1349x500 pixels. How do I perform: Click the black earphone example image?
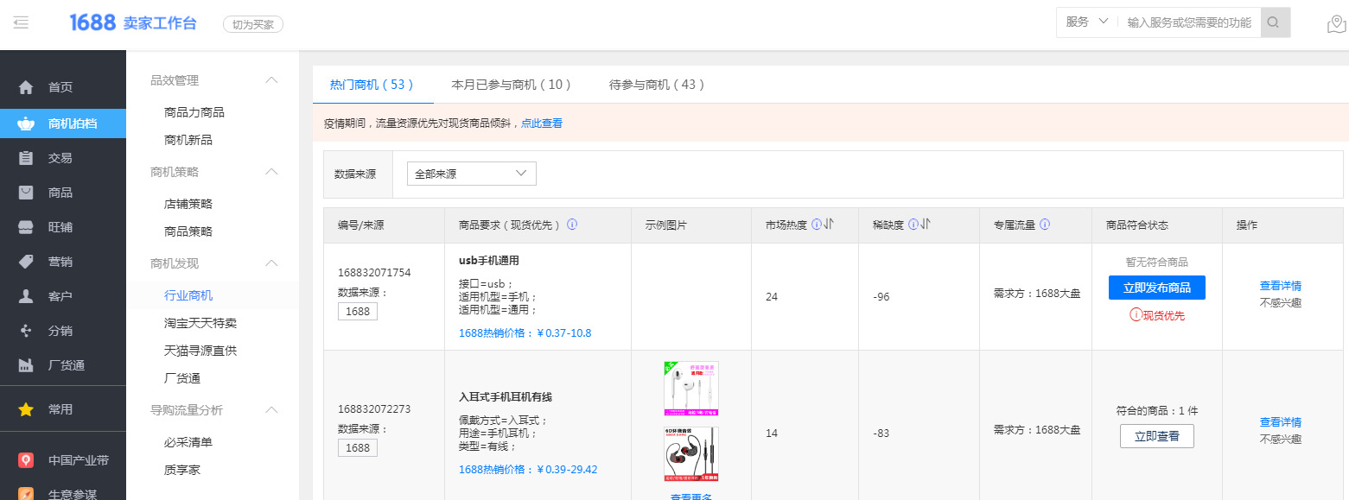(691, 454)
